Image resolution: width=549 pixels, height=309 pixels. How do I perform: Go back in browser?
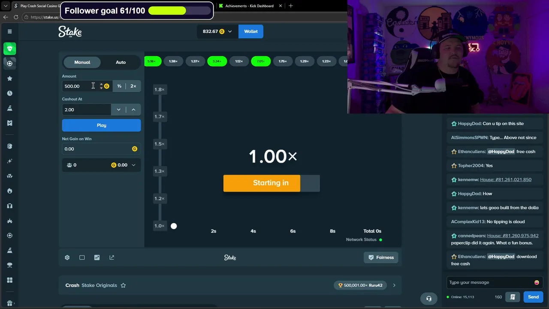pos(6,17)
